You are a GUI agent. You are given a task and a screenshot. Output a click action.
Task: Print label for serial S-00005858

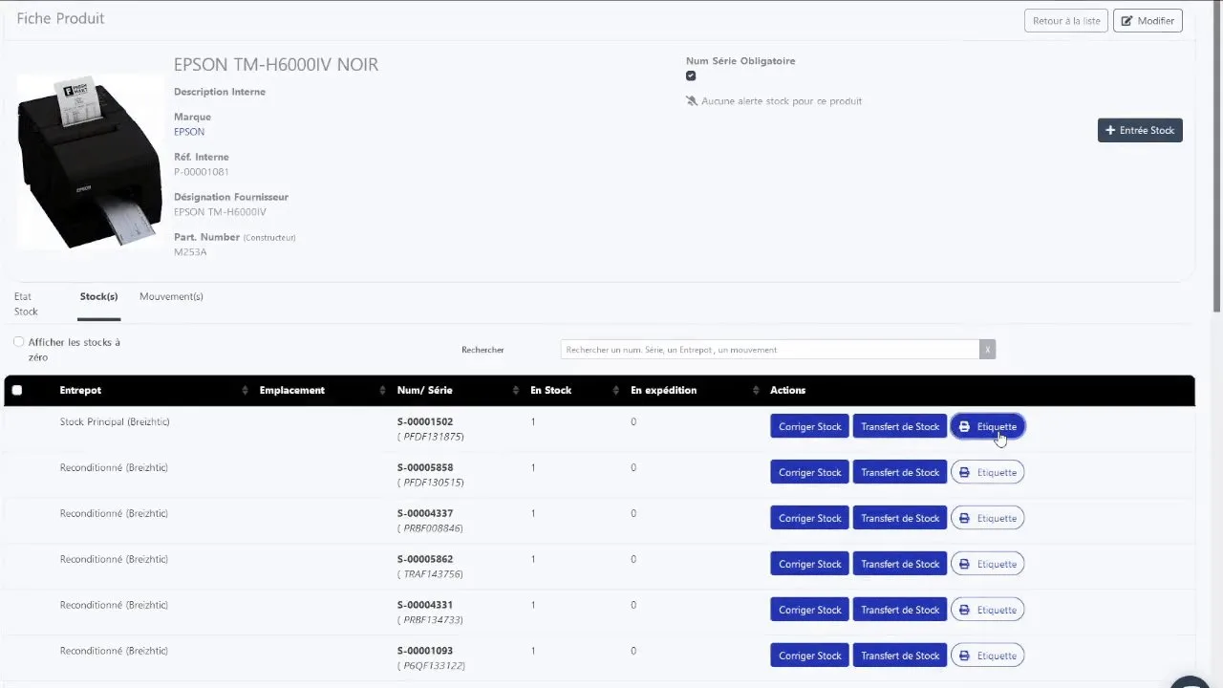987,472
